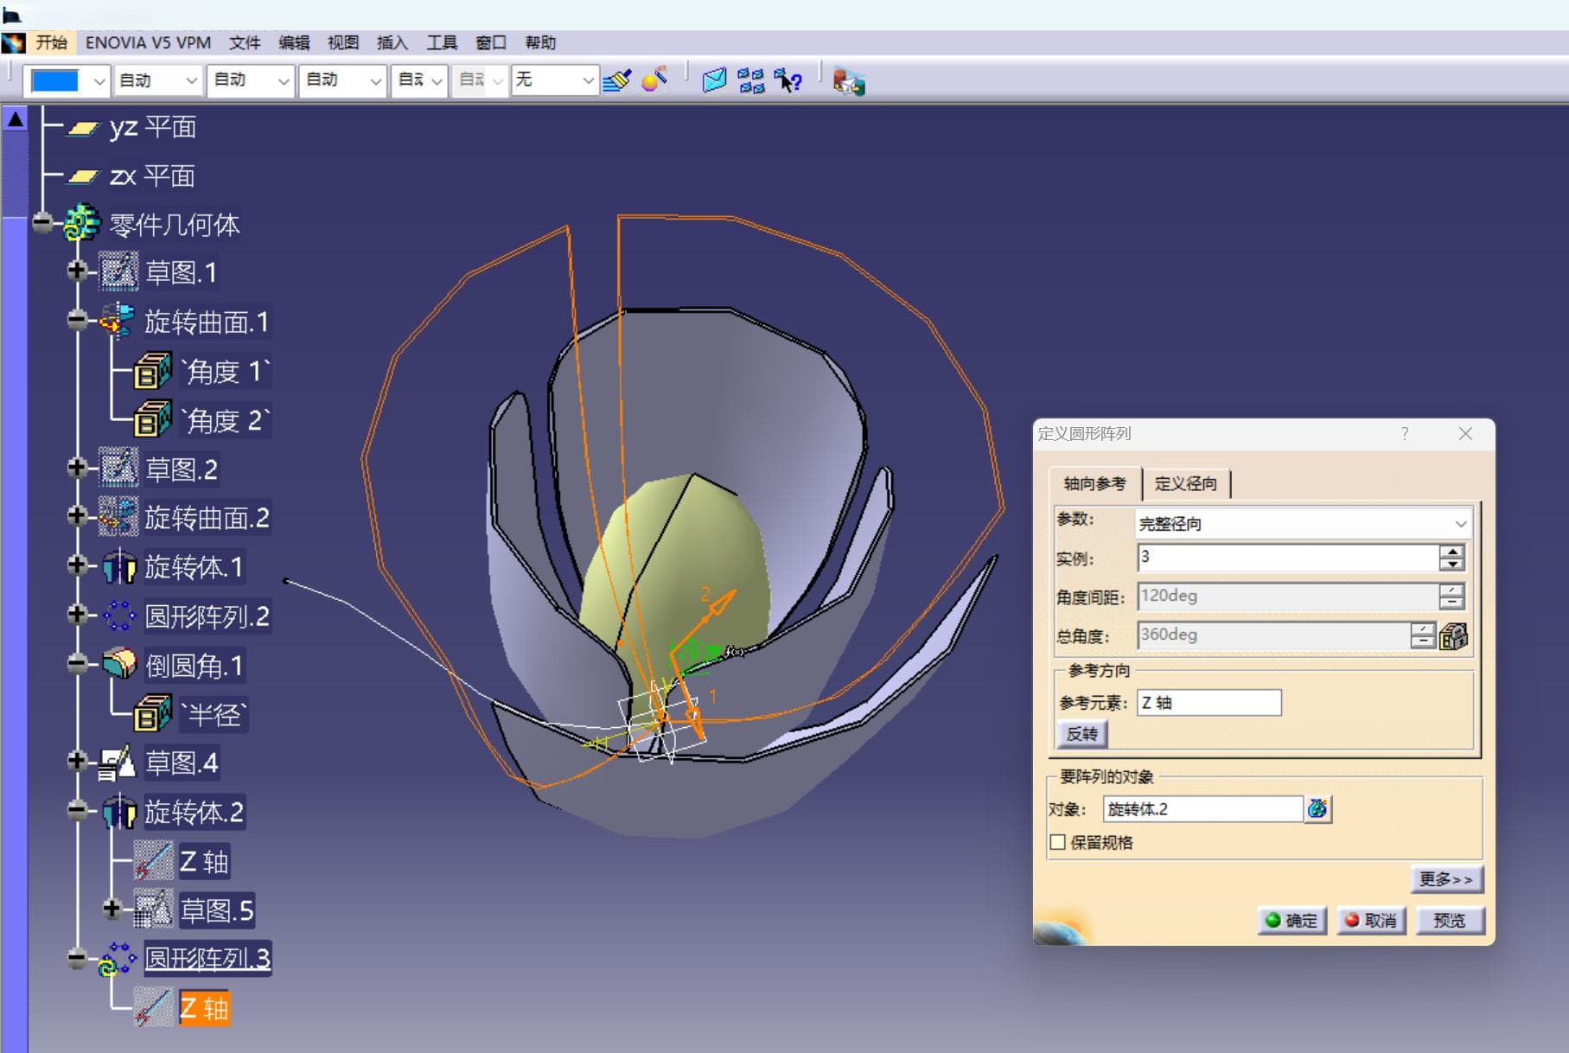
Task: Click the 草图.4 sketch icon
Action: [118, 763]
